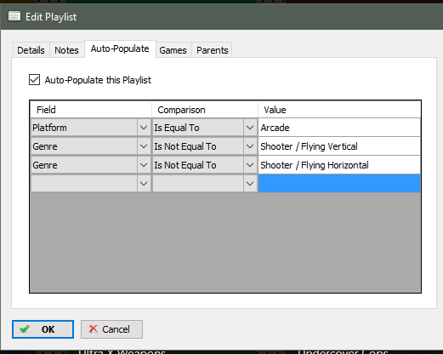
Task: Open the comparison dropdown, Flying Horizontal row
Action: click(x=250, y=165)
